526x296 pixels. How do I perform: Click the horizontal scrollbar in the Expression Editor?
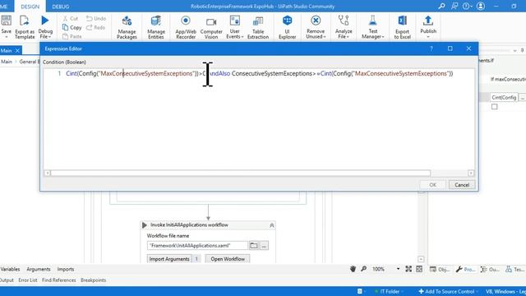pos(240,173)
